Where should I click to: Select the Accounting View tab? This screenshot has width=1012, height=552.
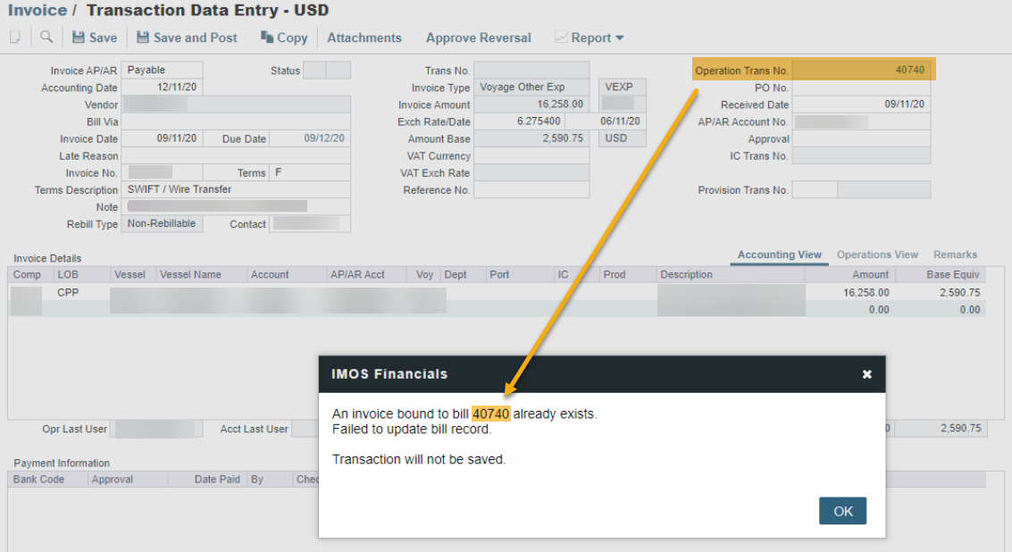(779, 255)
